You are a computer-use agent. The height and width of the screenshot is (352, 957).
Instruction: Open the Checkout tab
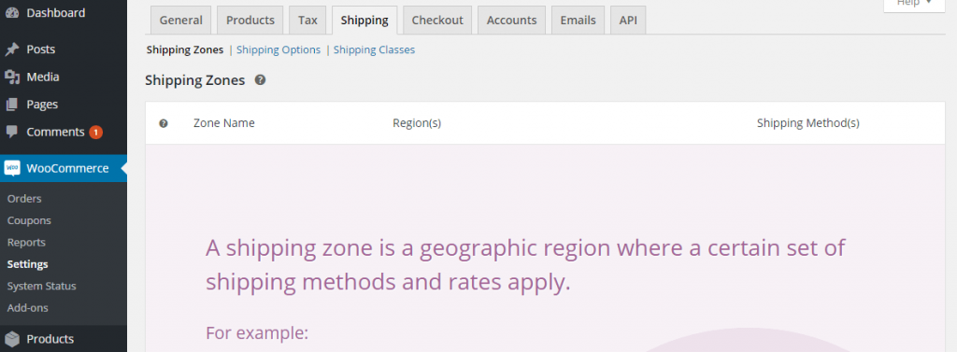[x=437, y=21]
